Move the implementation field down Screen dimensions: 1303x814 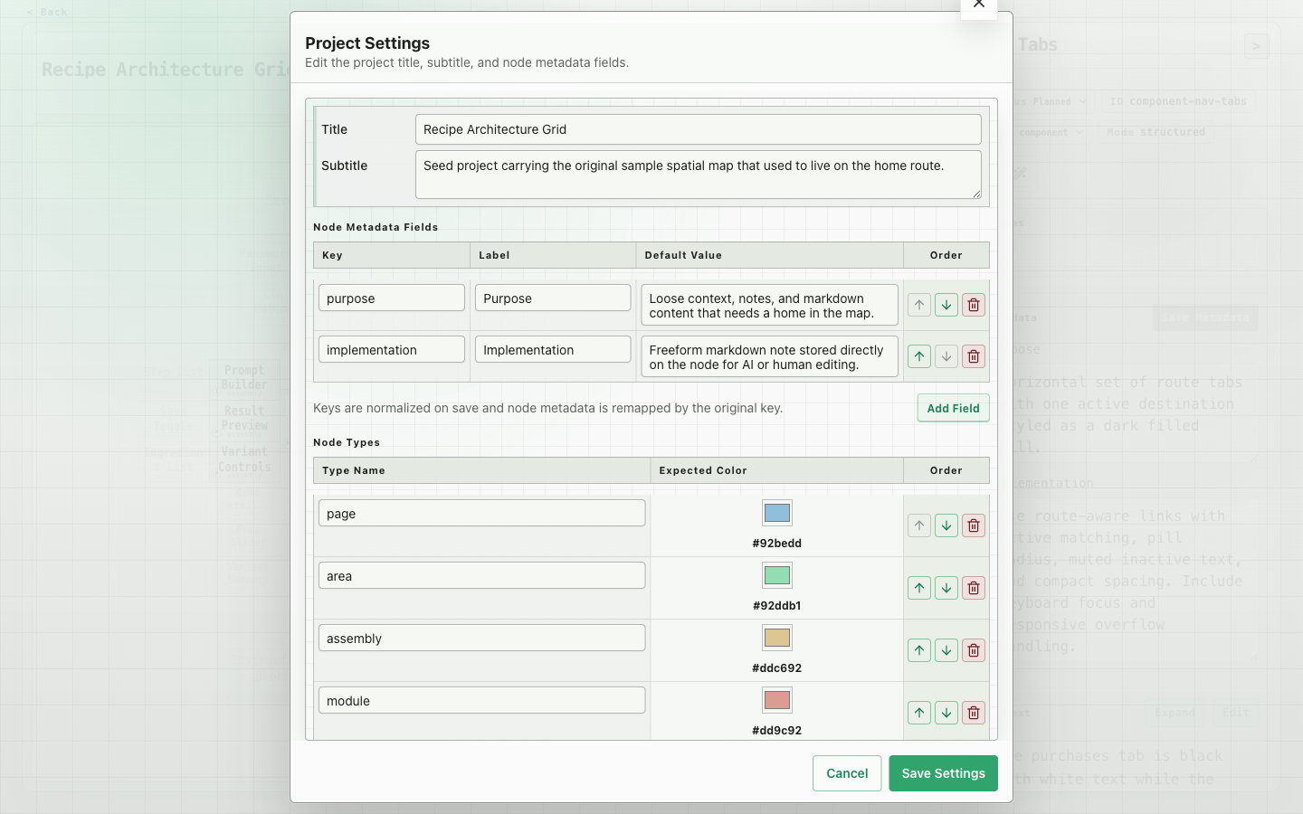[946, 356]
